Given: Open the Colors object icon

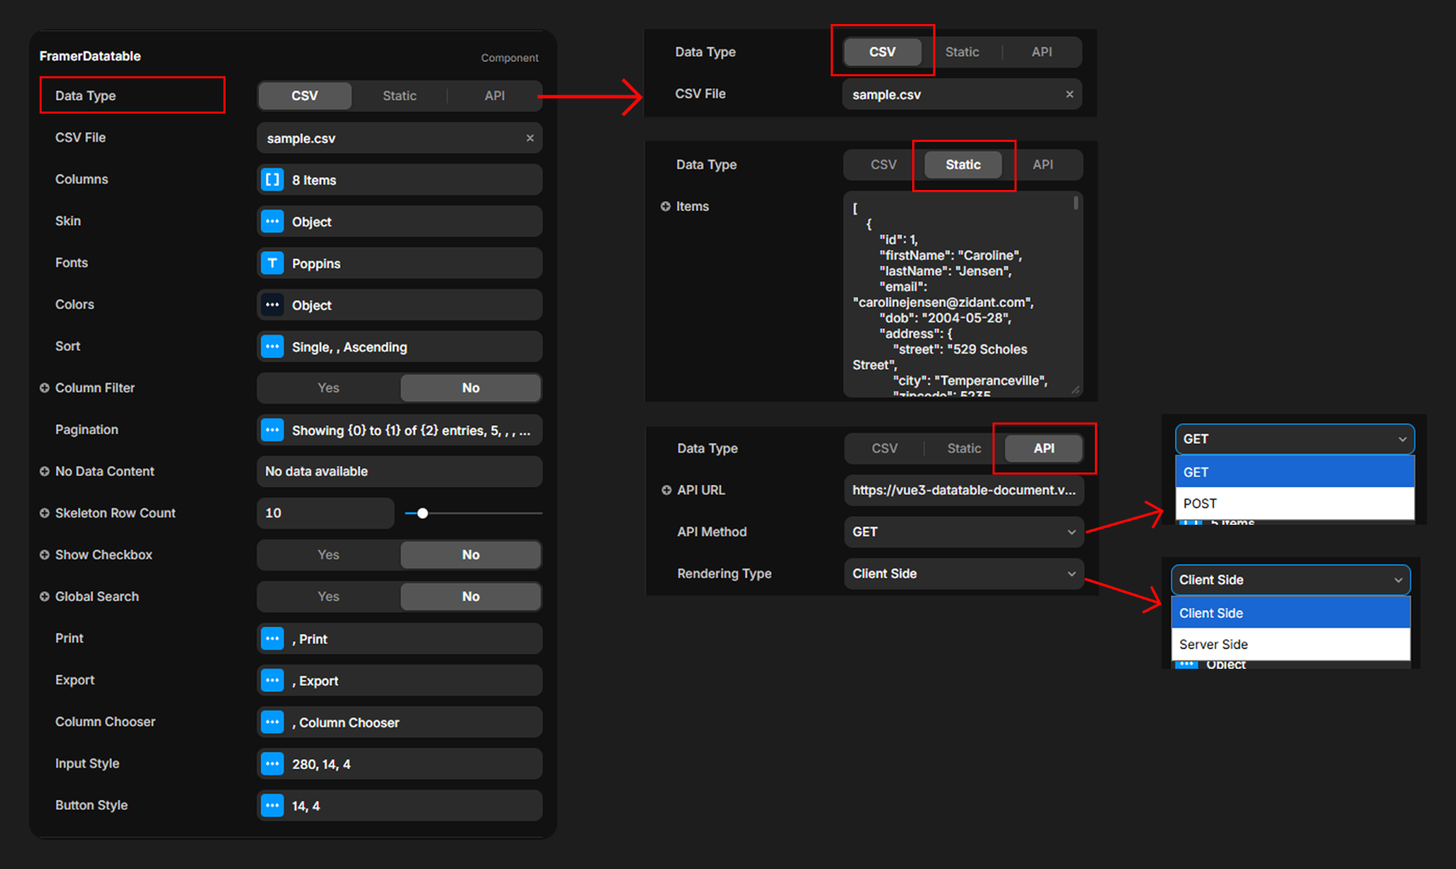Looking at the screenshot, I should coord(272,305).
